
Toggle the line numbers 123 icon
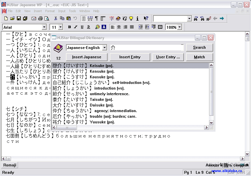click(90, 19)
